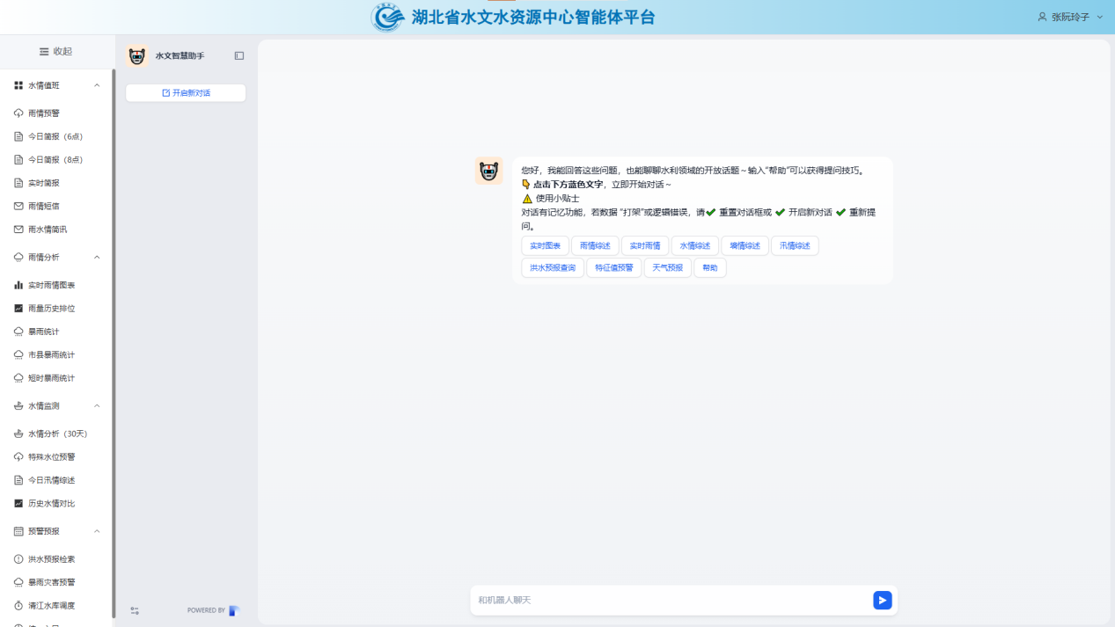1115x627 pixels.
Task: Collapse the 预警预报 section
Action: pos(96,530)
